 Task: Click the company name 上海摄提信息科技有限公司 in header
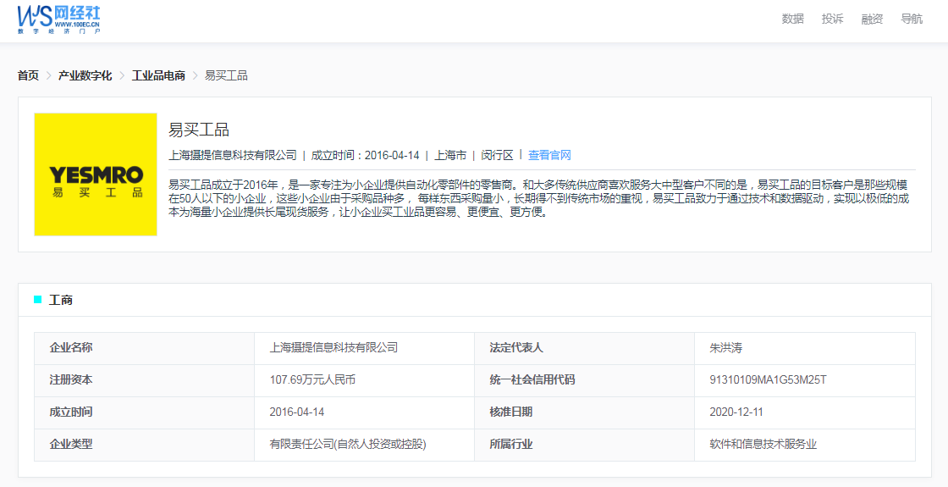(233, 155)
